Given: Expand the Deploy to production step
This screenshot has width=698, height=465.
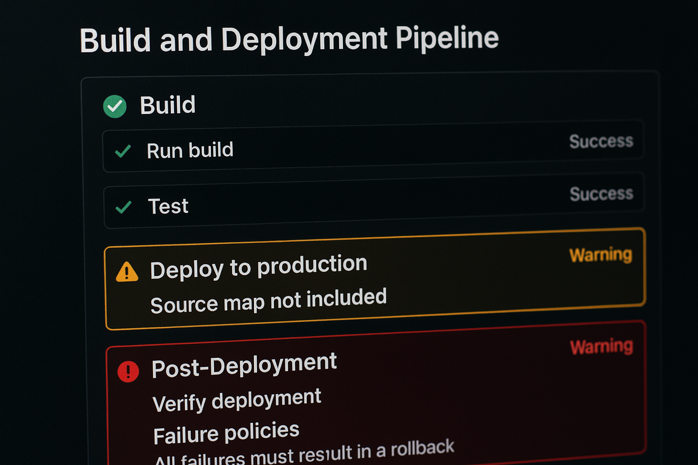Looking at the screenshot, I should click(x=259, y=267).
